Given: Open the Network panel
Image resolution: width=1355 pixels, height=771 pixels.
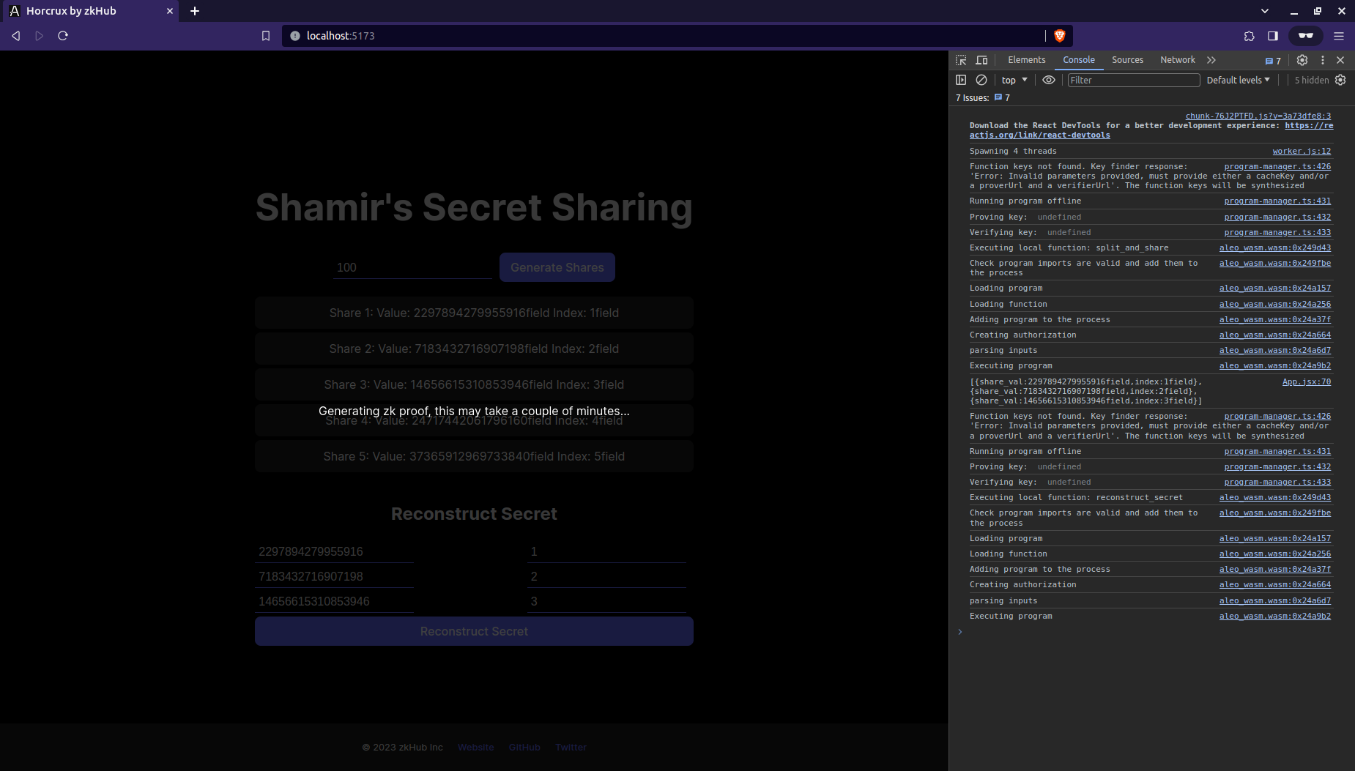Looking at the screenshot, I should pos(1176,60).
